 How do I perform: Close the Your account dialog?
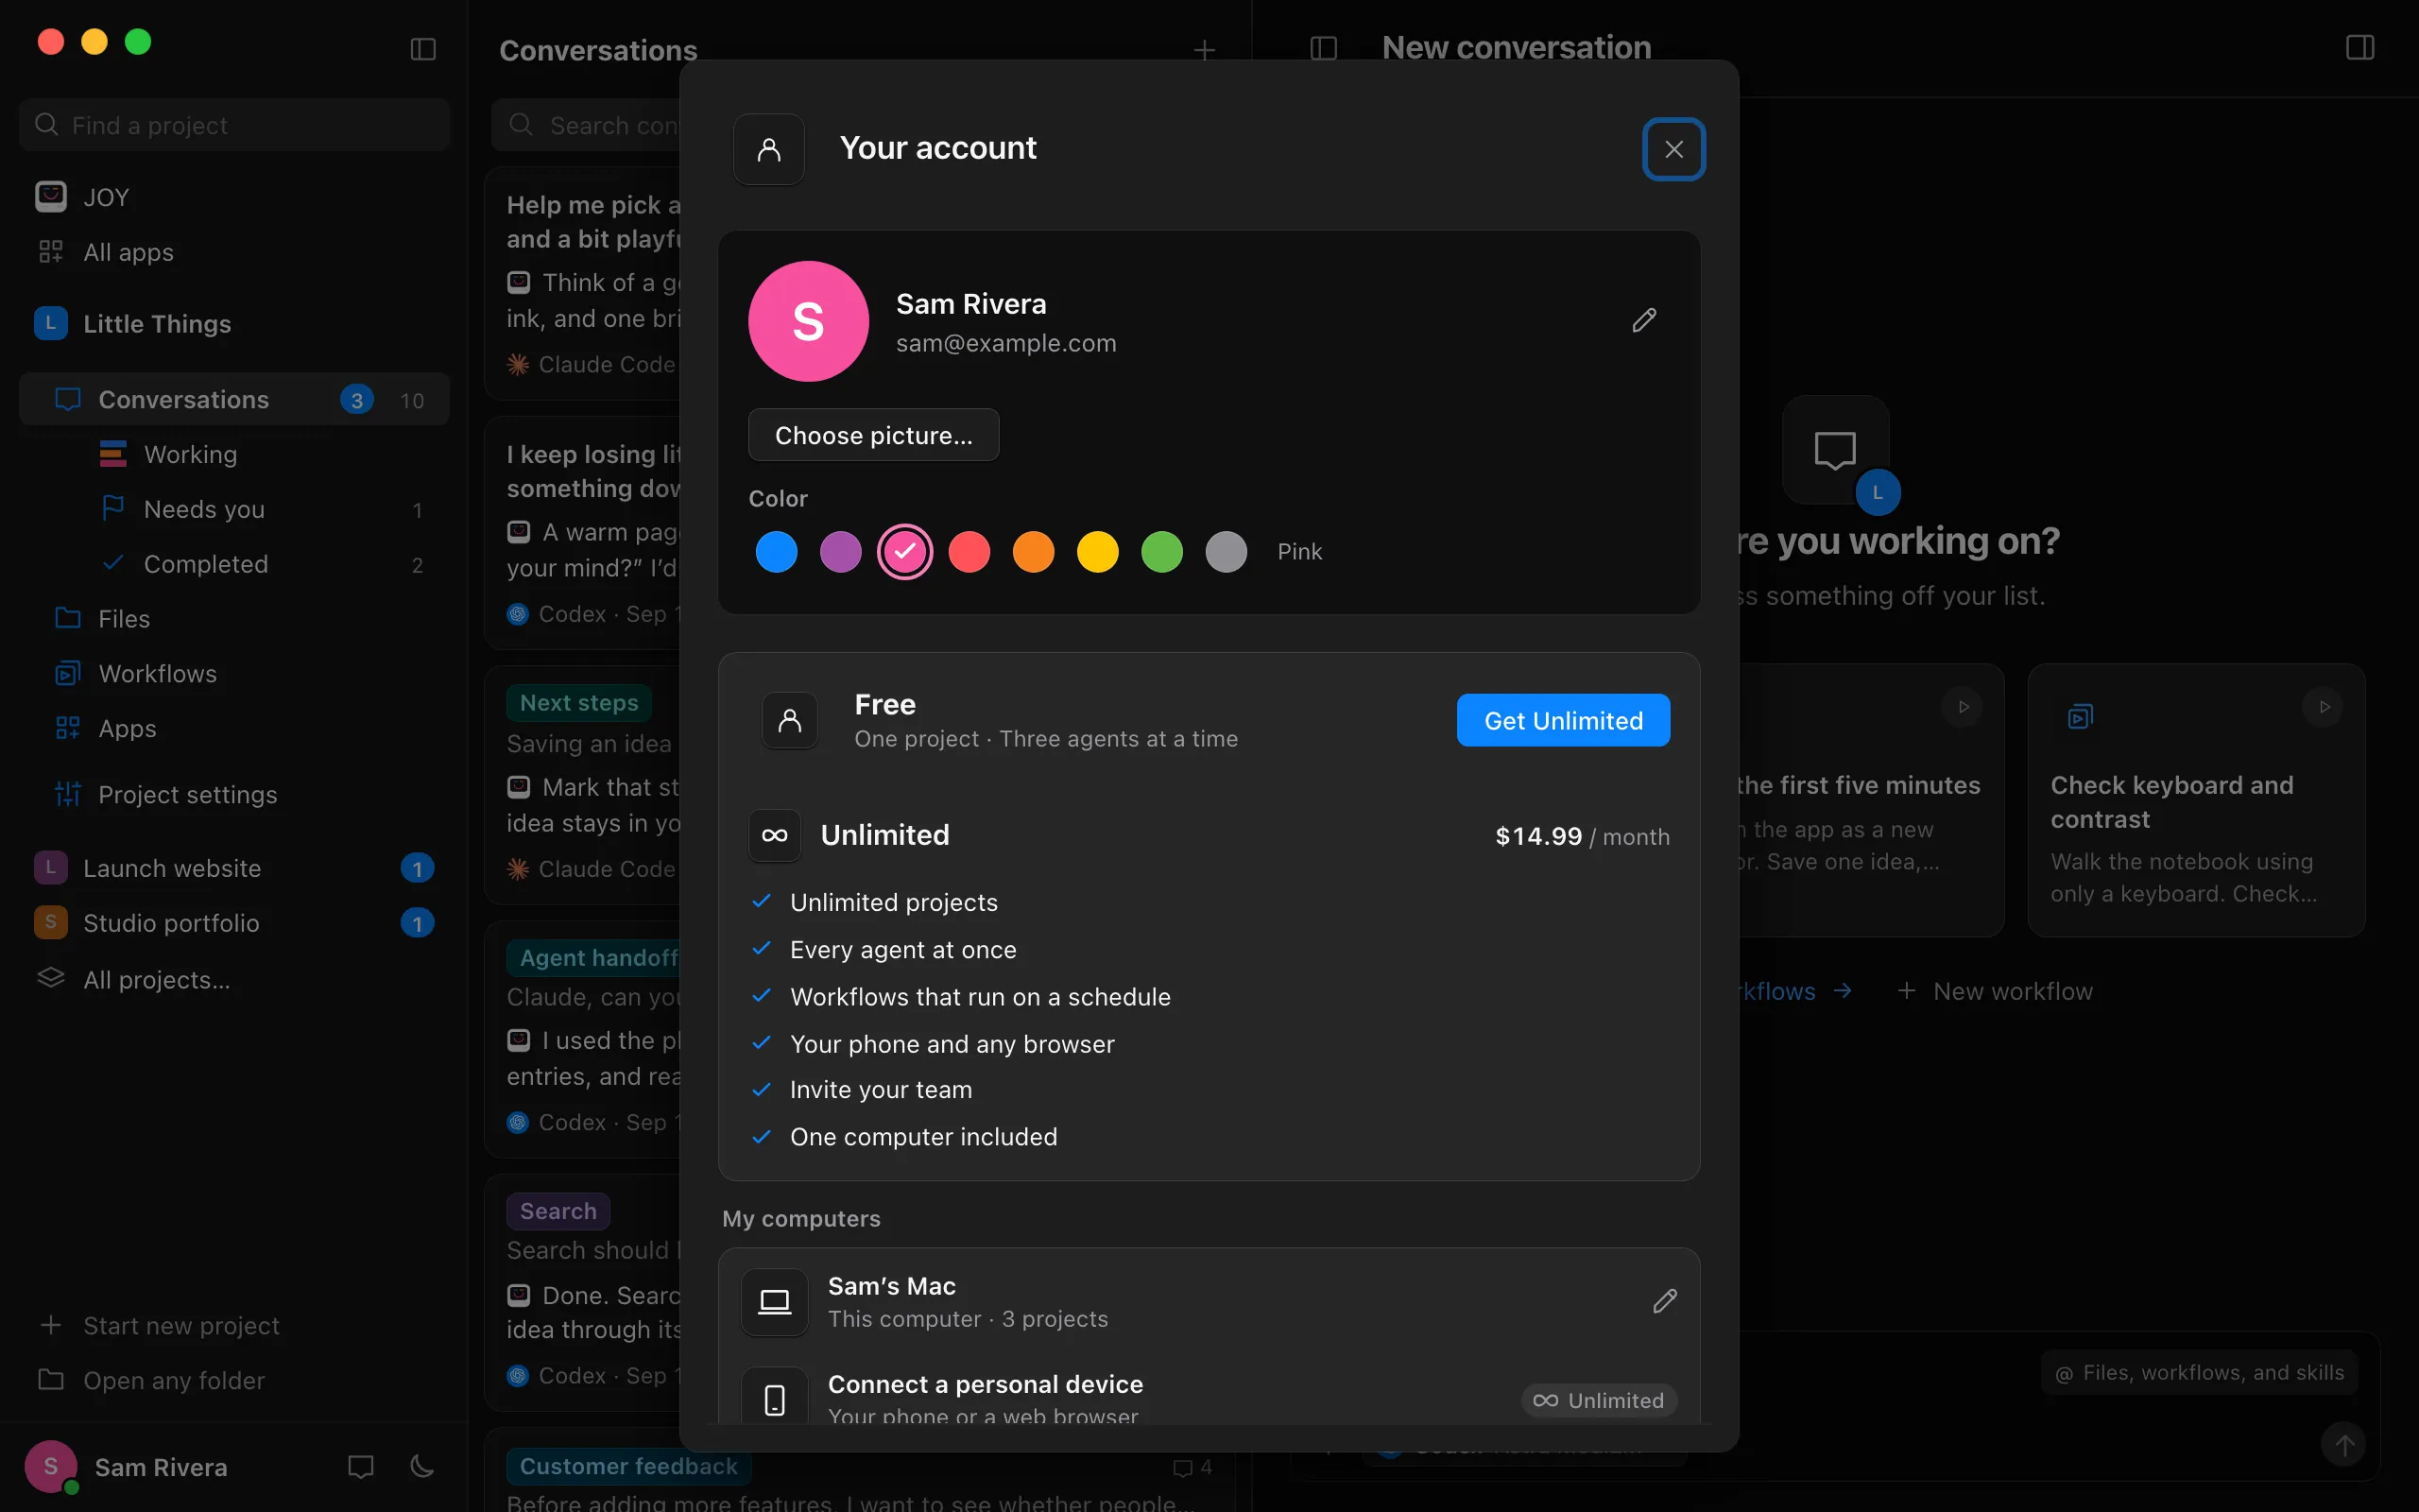(1673, 150)
